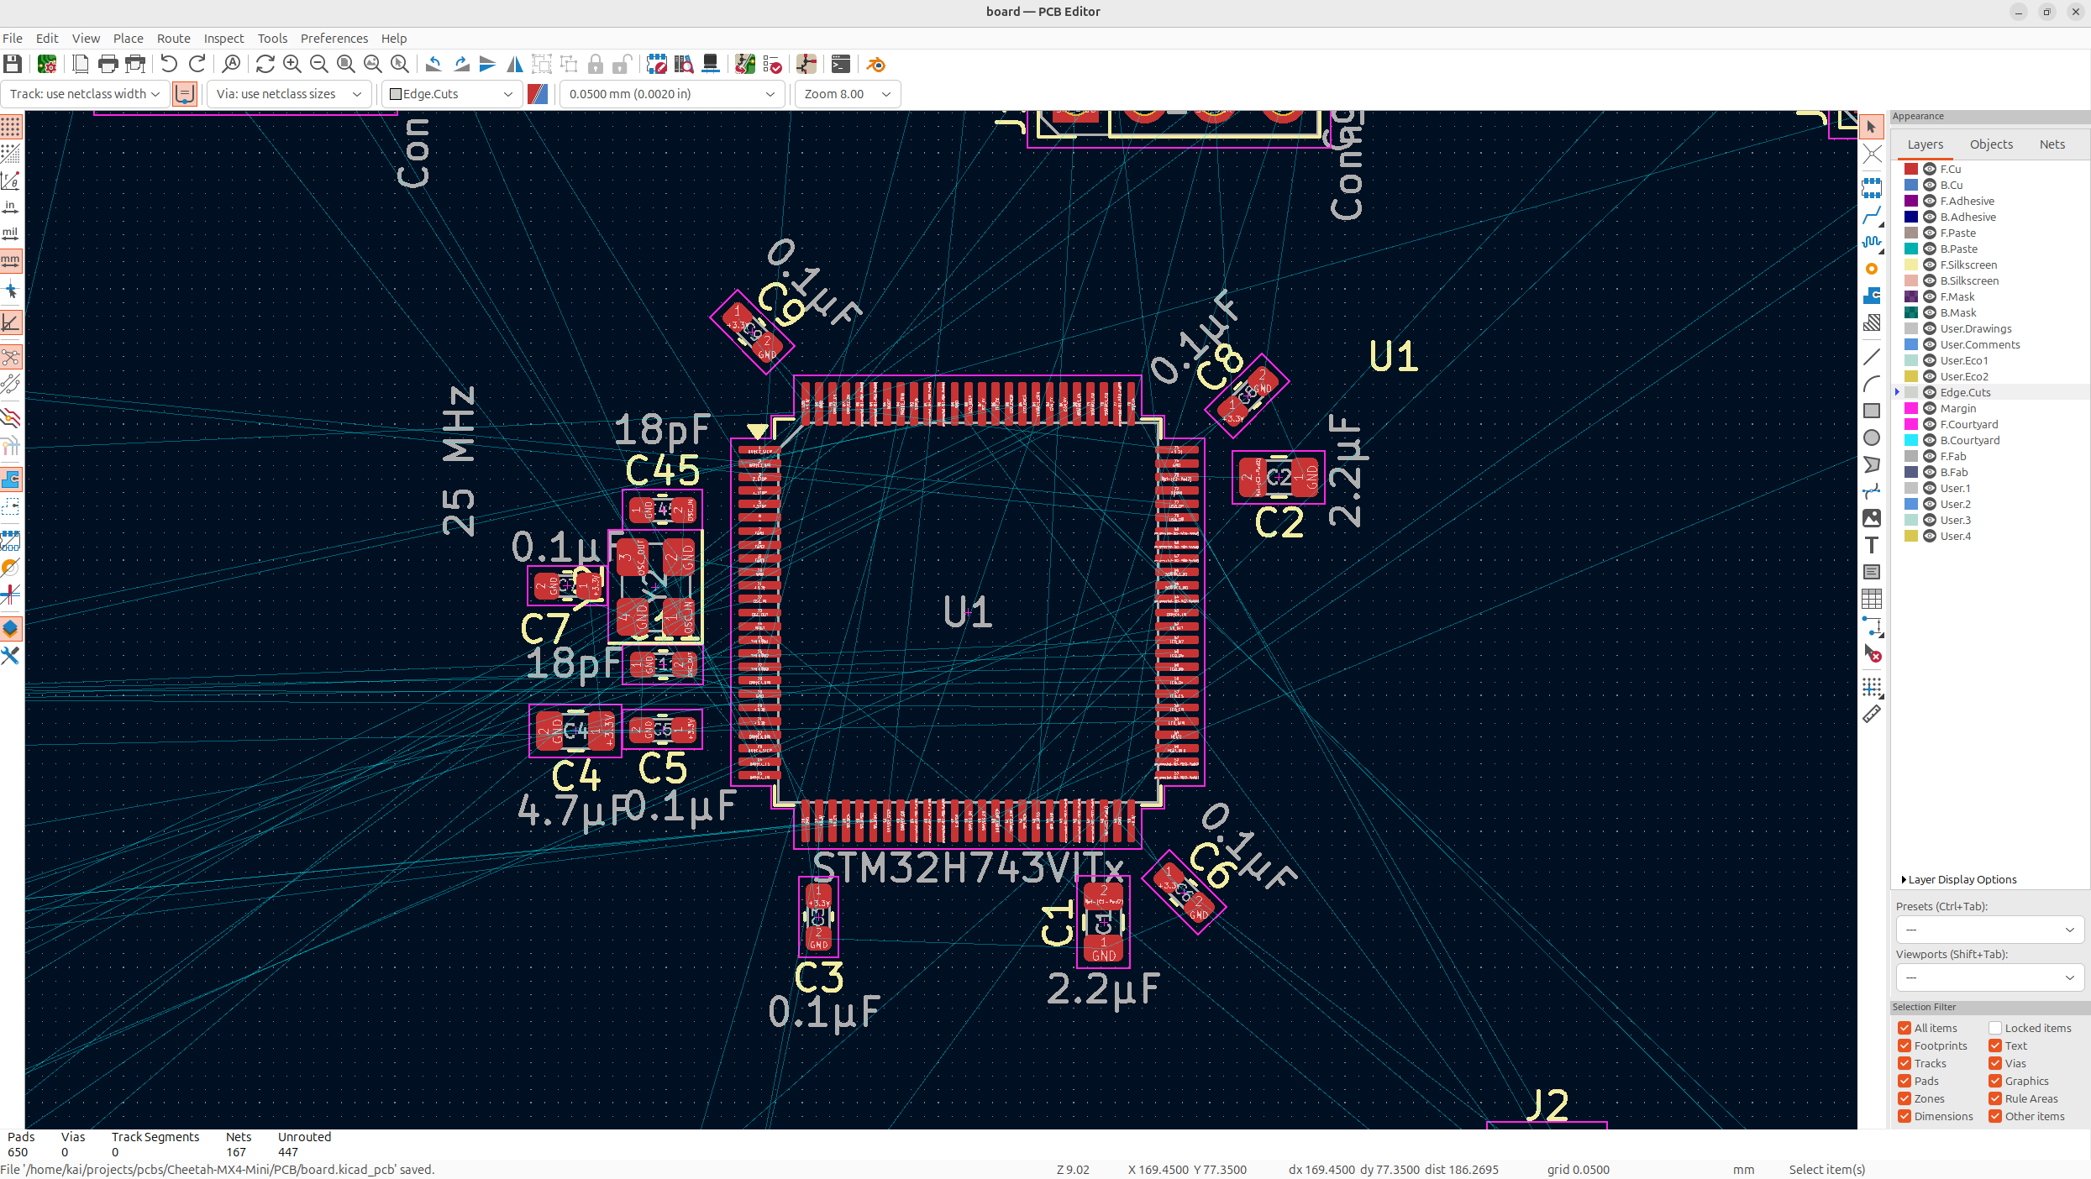Screen dimensions: 2091x1179
Task: Click the Undo arrow icon
Action: [x=169, y=65]
